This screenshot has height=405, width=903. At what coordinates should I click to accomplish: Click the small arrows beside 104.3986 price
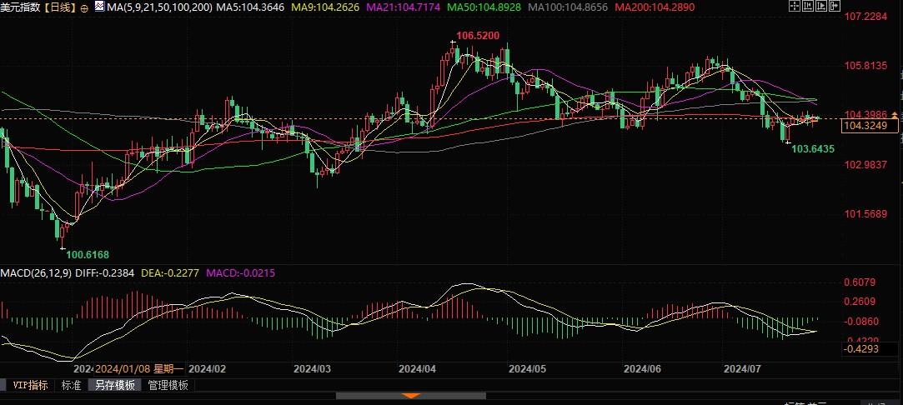point(895,115)
